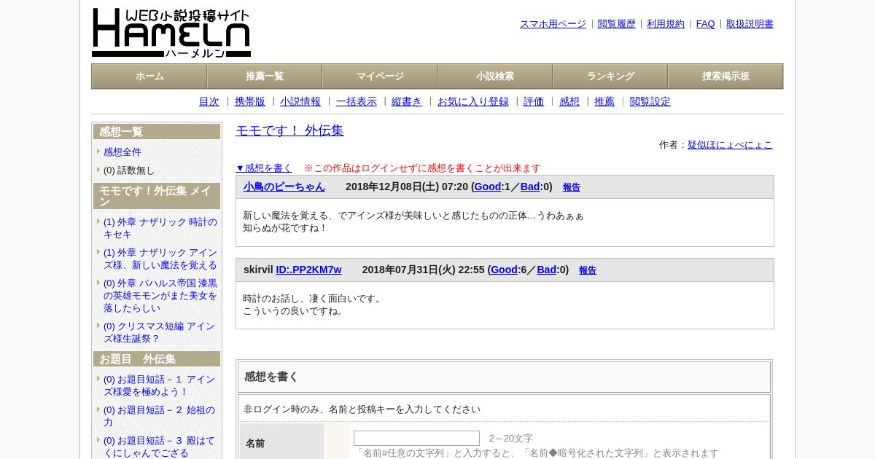Vote Good on 小鳥のピーちゃん's review
This screenshot has width=875, height=459.
click(488, 187)
